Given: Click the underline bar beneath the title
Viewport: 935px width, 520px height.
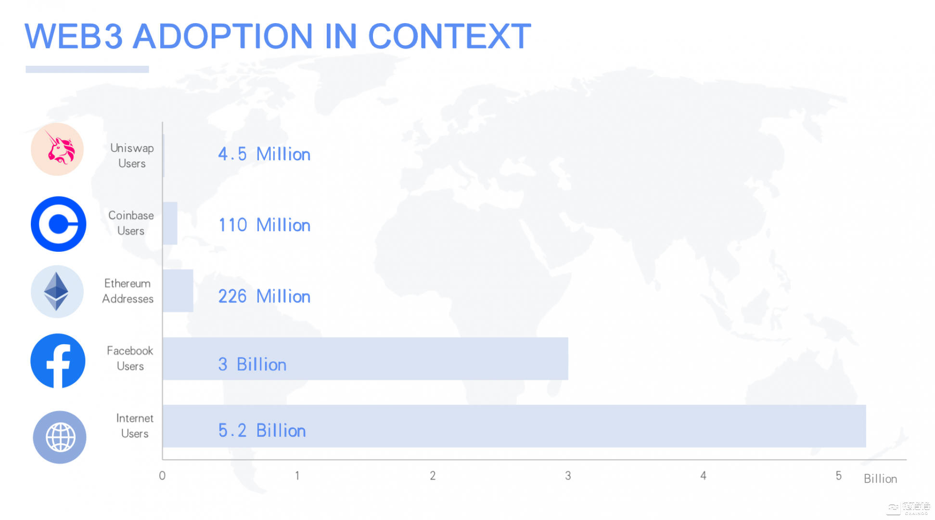Looking at the screenshot, I should pyautogui.click(x=87, y=69).
